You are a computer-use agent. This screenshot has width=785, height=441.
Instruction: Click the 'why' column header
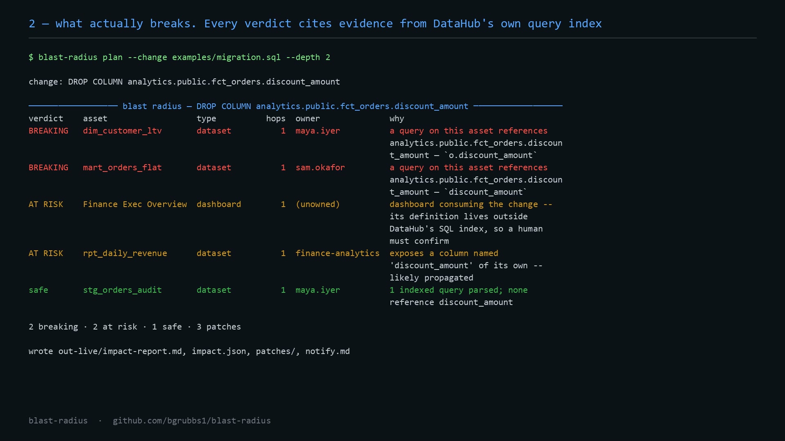pyautogui.click(x=397, y=118)
